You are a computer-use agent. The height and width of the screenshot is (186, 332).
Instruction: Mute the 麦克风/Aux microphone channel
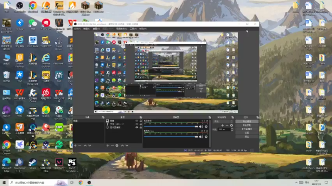coord(201,137)
